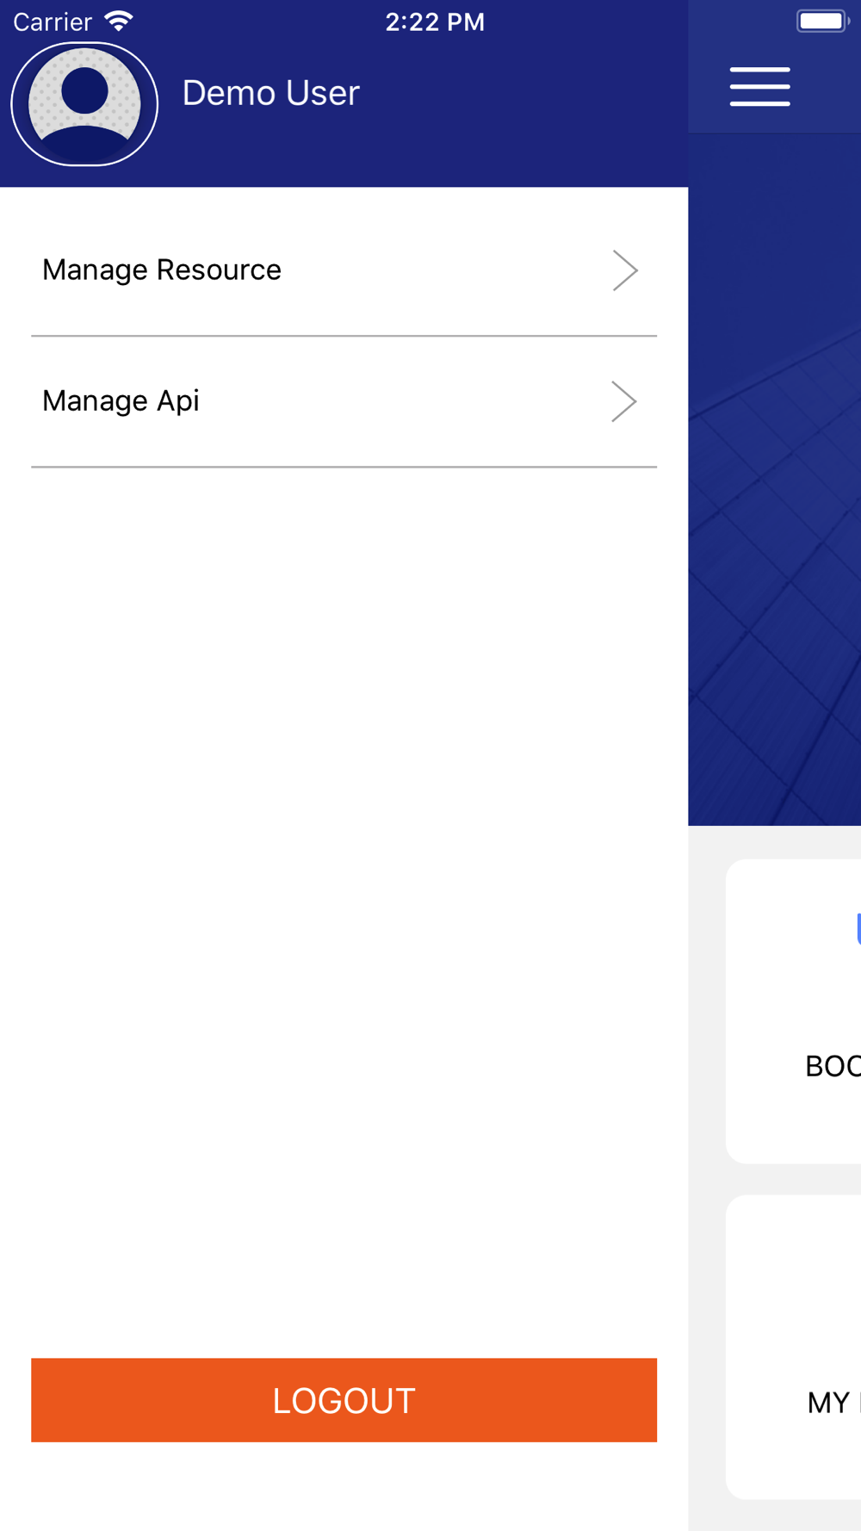Viewport: 861px width, 1531px height.
Task: Open the Manage Resource menu item
Action: point(162,270)
